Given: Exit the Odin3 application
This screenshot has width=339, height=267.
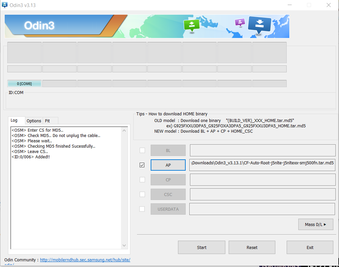Looking at the screenshot, I should coord(310,247).
